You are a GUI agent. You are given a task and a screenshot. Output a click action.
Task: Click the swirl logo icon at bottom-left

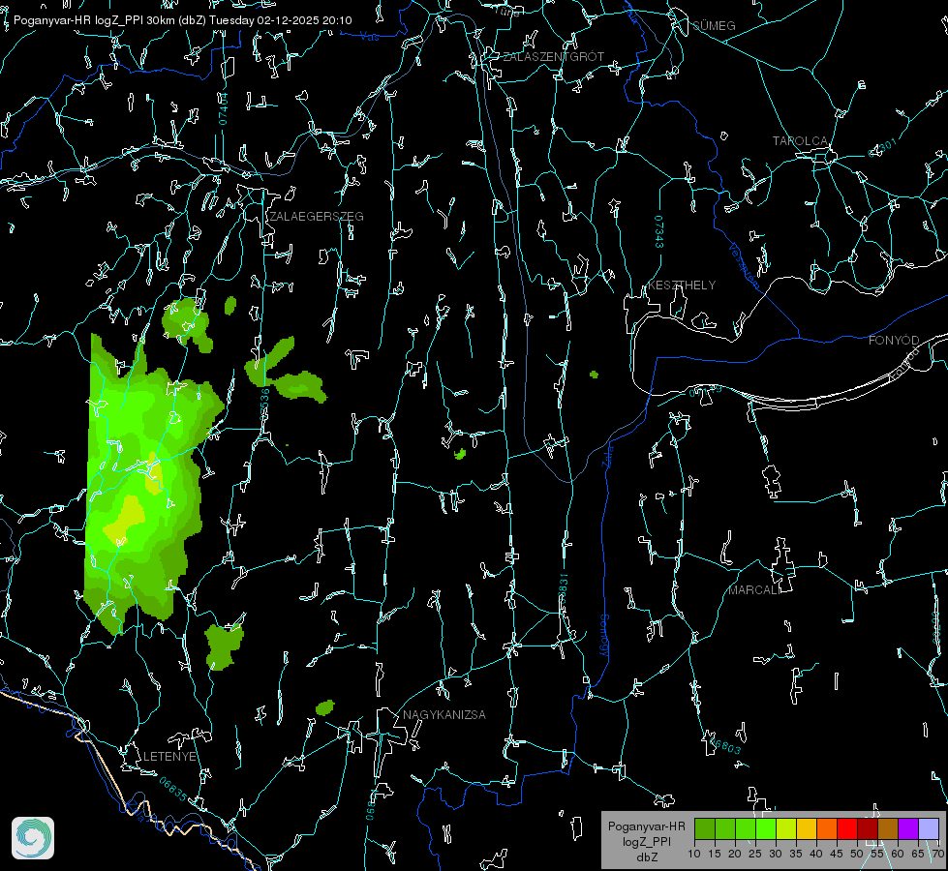[33, 838]
